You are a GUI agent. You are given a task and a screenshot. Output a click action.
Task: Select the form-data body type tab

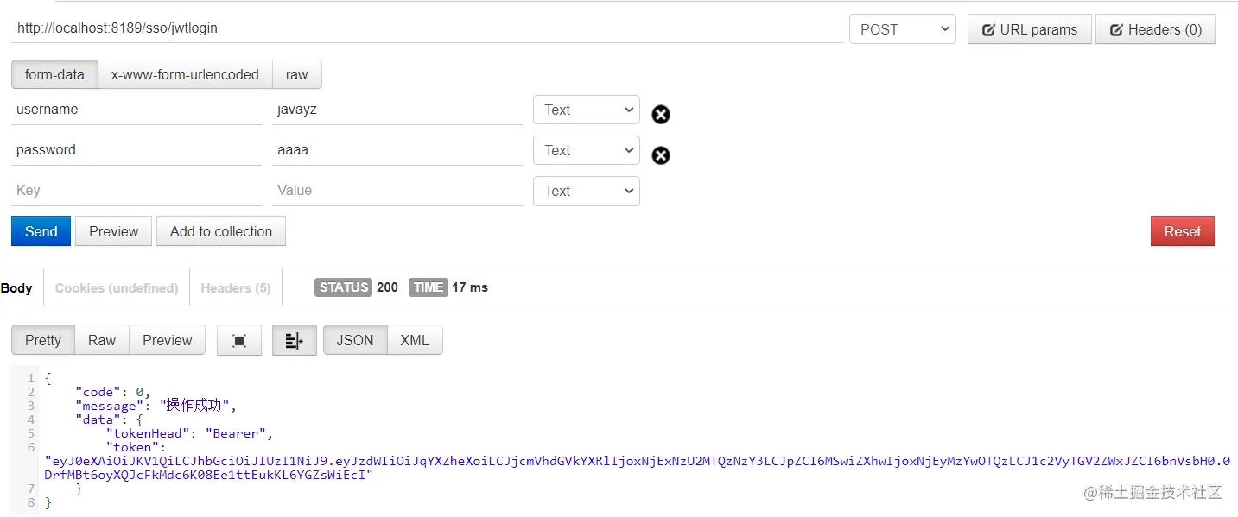click(54, 74)
